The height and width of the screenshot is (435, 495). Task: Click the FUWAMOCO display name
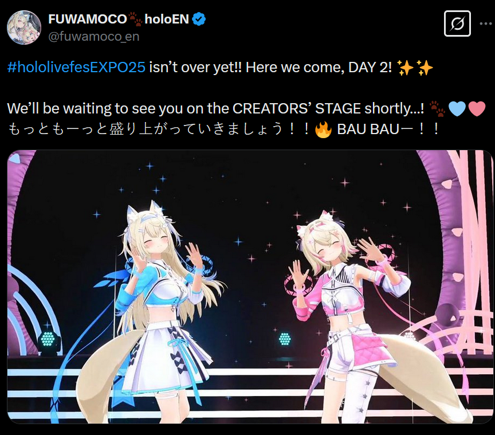coord(88,19)
